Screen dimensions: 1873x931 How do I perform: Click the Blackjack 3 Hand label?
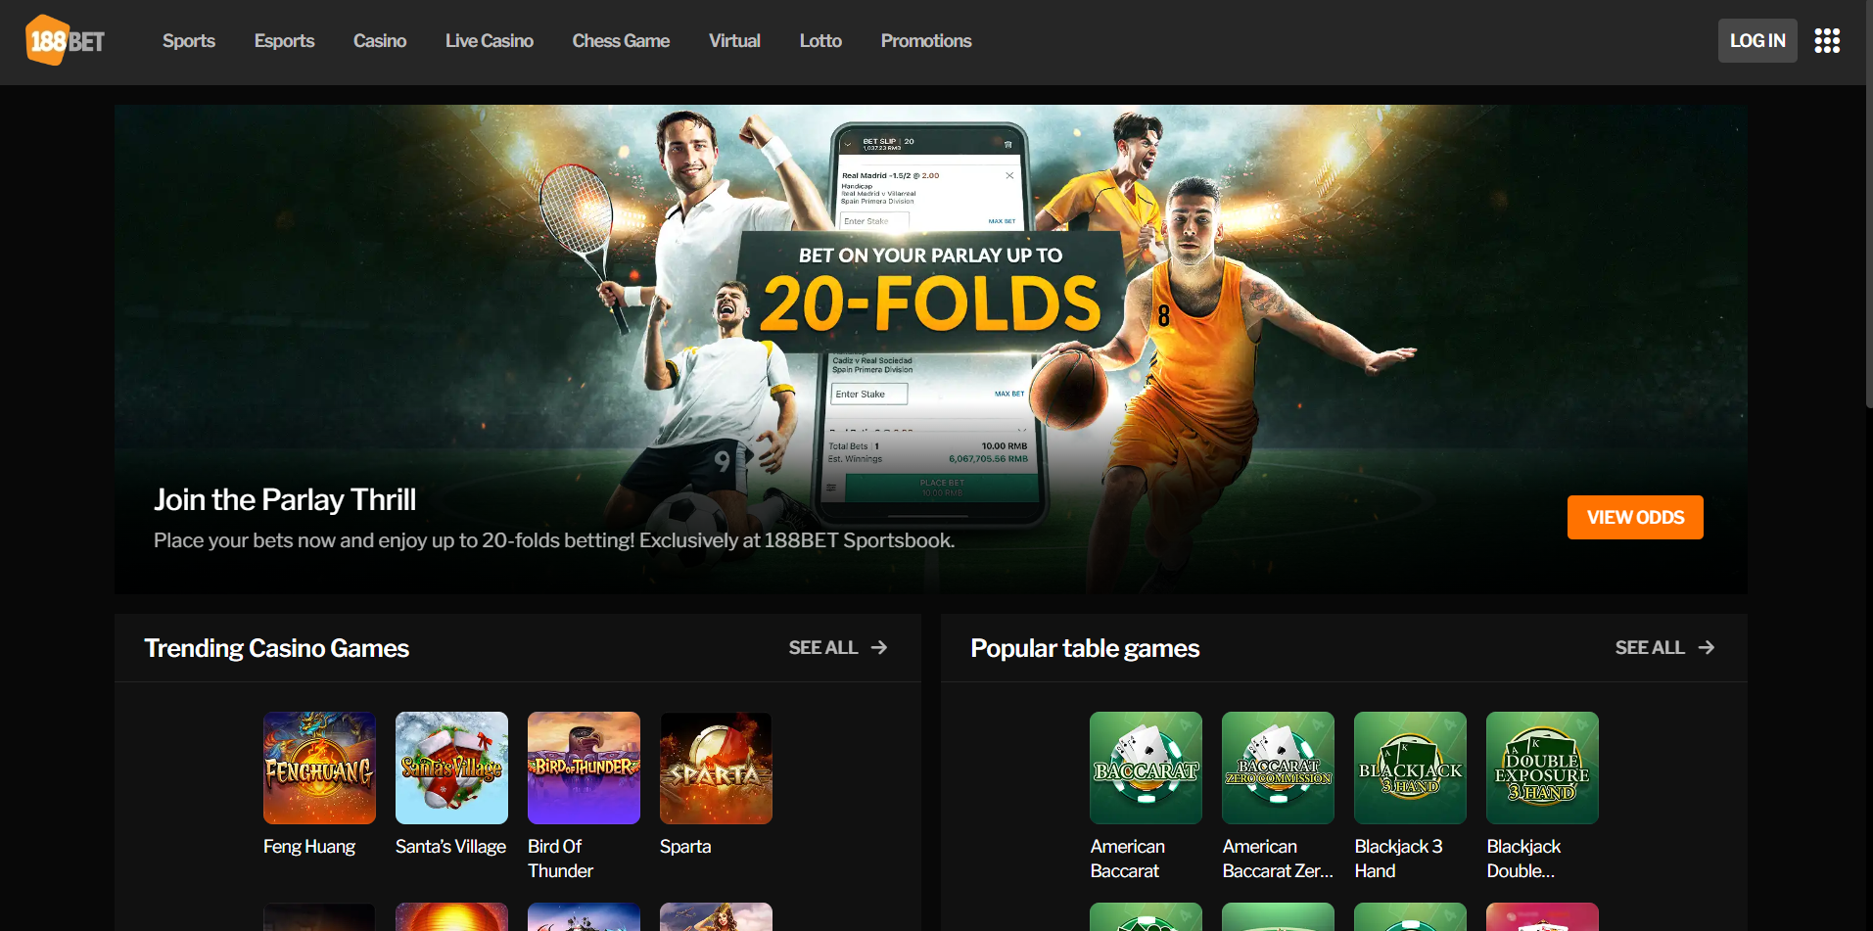click(x=1398, y=859)
